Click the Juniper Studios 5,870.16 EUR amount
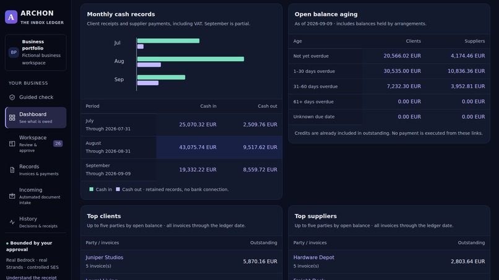Viewport: 499px width, 280px height. (x=260, y=261)
